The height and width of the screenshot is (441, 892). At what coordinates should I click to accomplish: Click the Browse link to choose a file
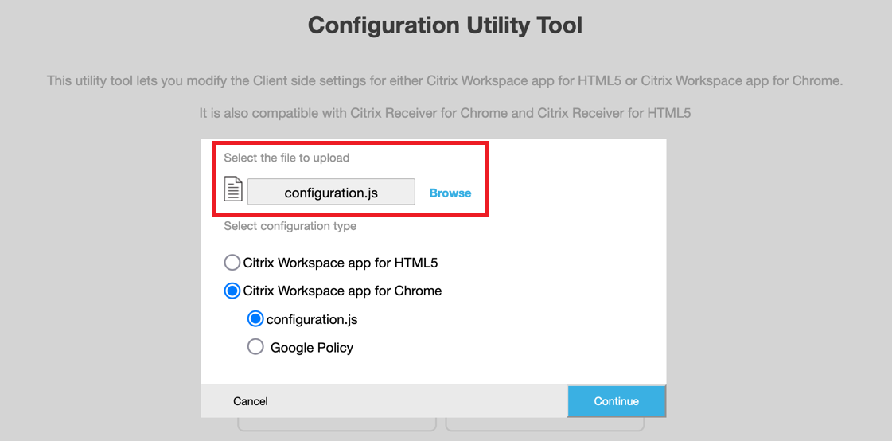pos(450,193)
